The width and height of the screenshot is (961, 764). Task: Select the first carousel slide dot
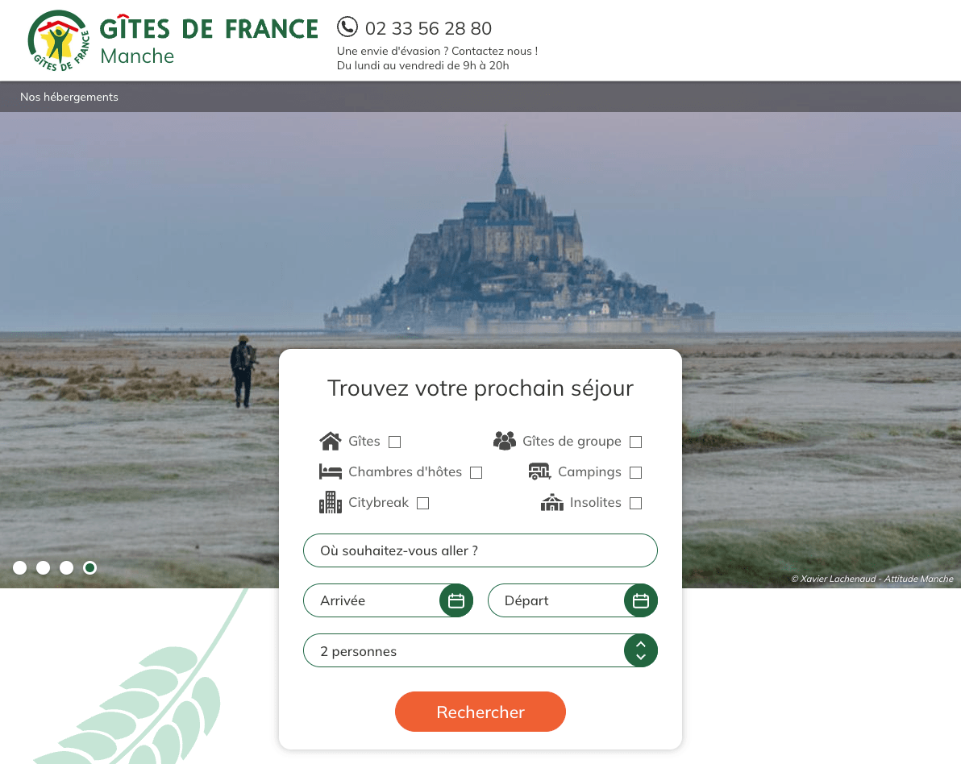19,568
